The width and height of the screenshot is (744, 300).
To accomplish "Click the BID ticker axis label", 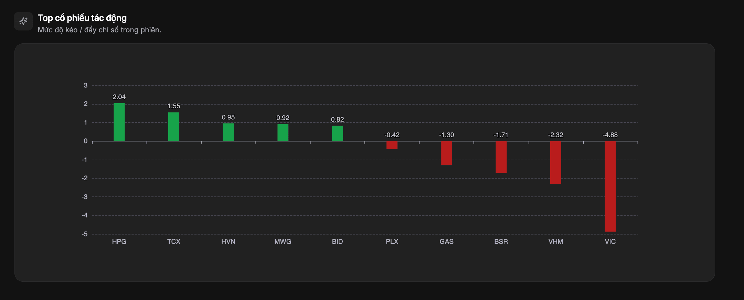I will pos(338,242).
